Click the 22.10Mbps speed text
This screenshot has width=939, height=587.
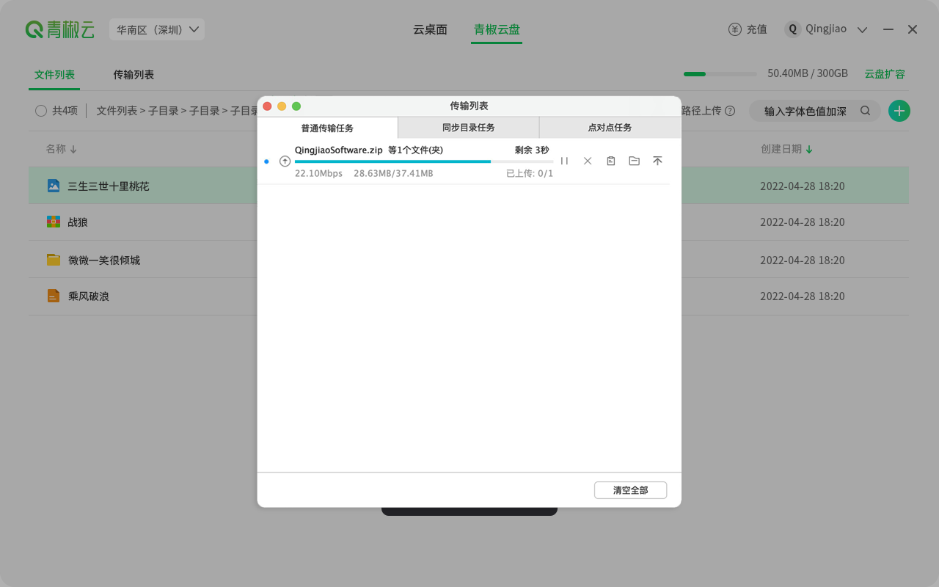click(318, 173)
